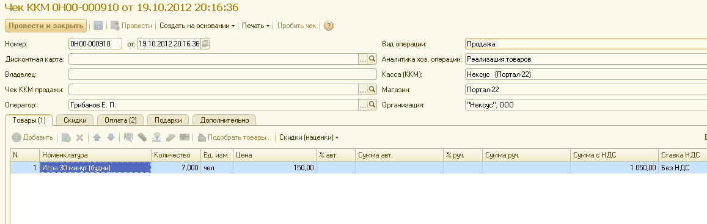
Task: Expand the Печать dropdown menu
Action: coord(255,26)
